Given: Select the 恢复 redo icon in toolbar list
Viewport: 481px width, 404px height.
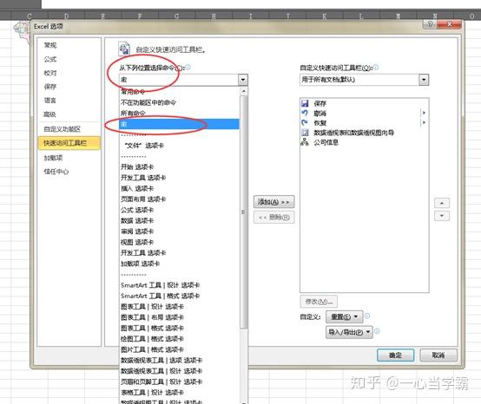Looking at the screenshot, I should point(305,123).
